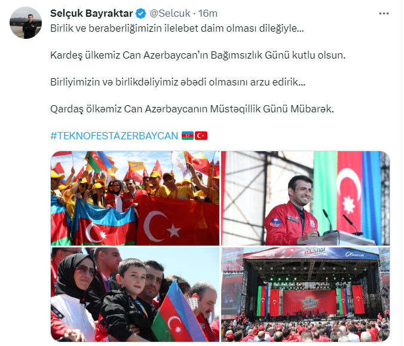The width and height of the screenshot is (404, 346).
Task: Click the blue verified badge icon
Action: pos(140,13)
